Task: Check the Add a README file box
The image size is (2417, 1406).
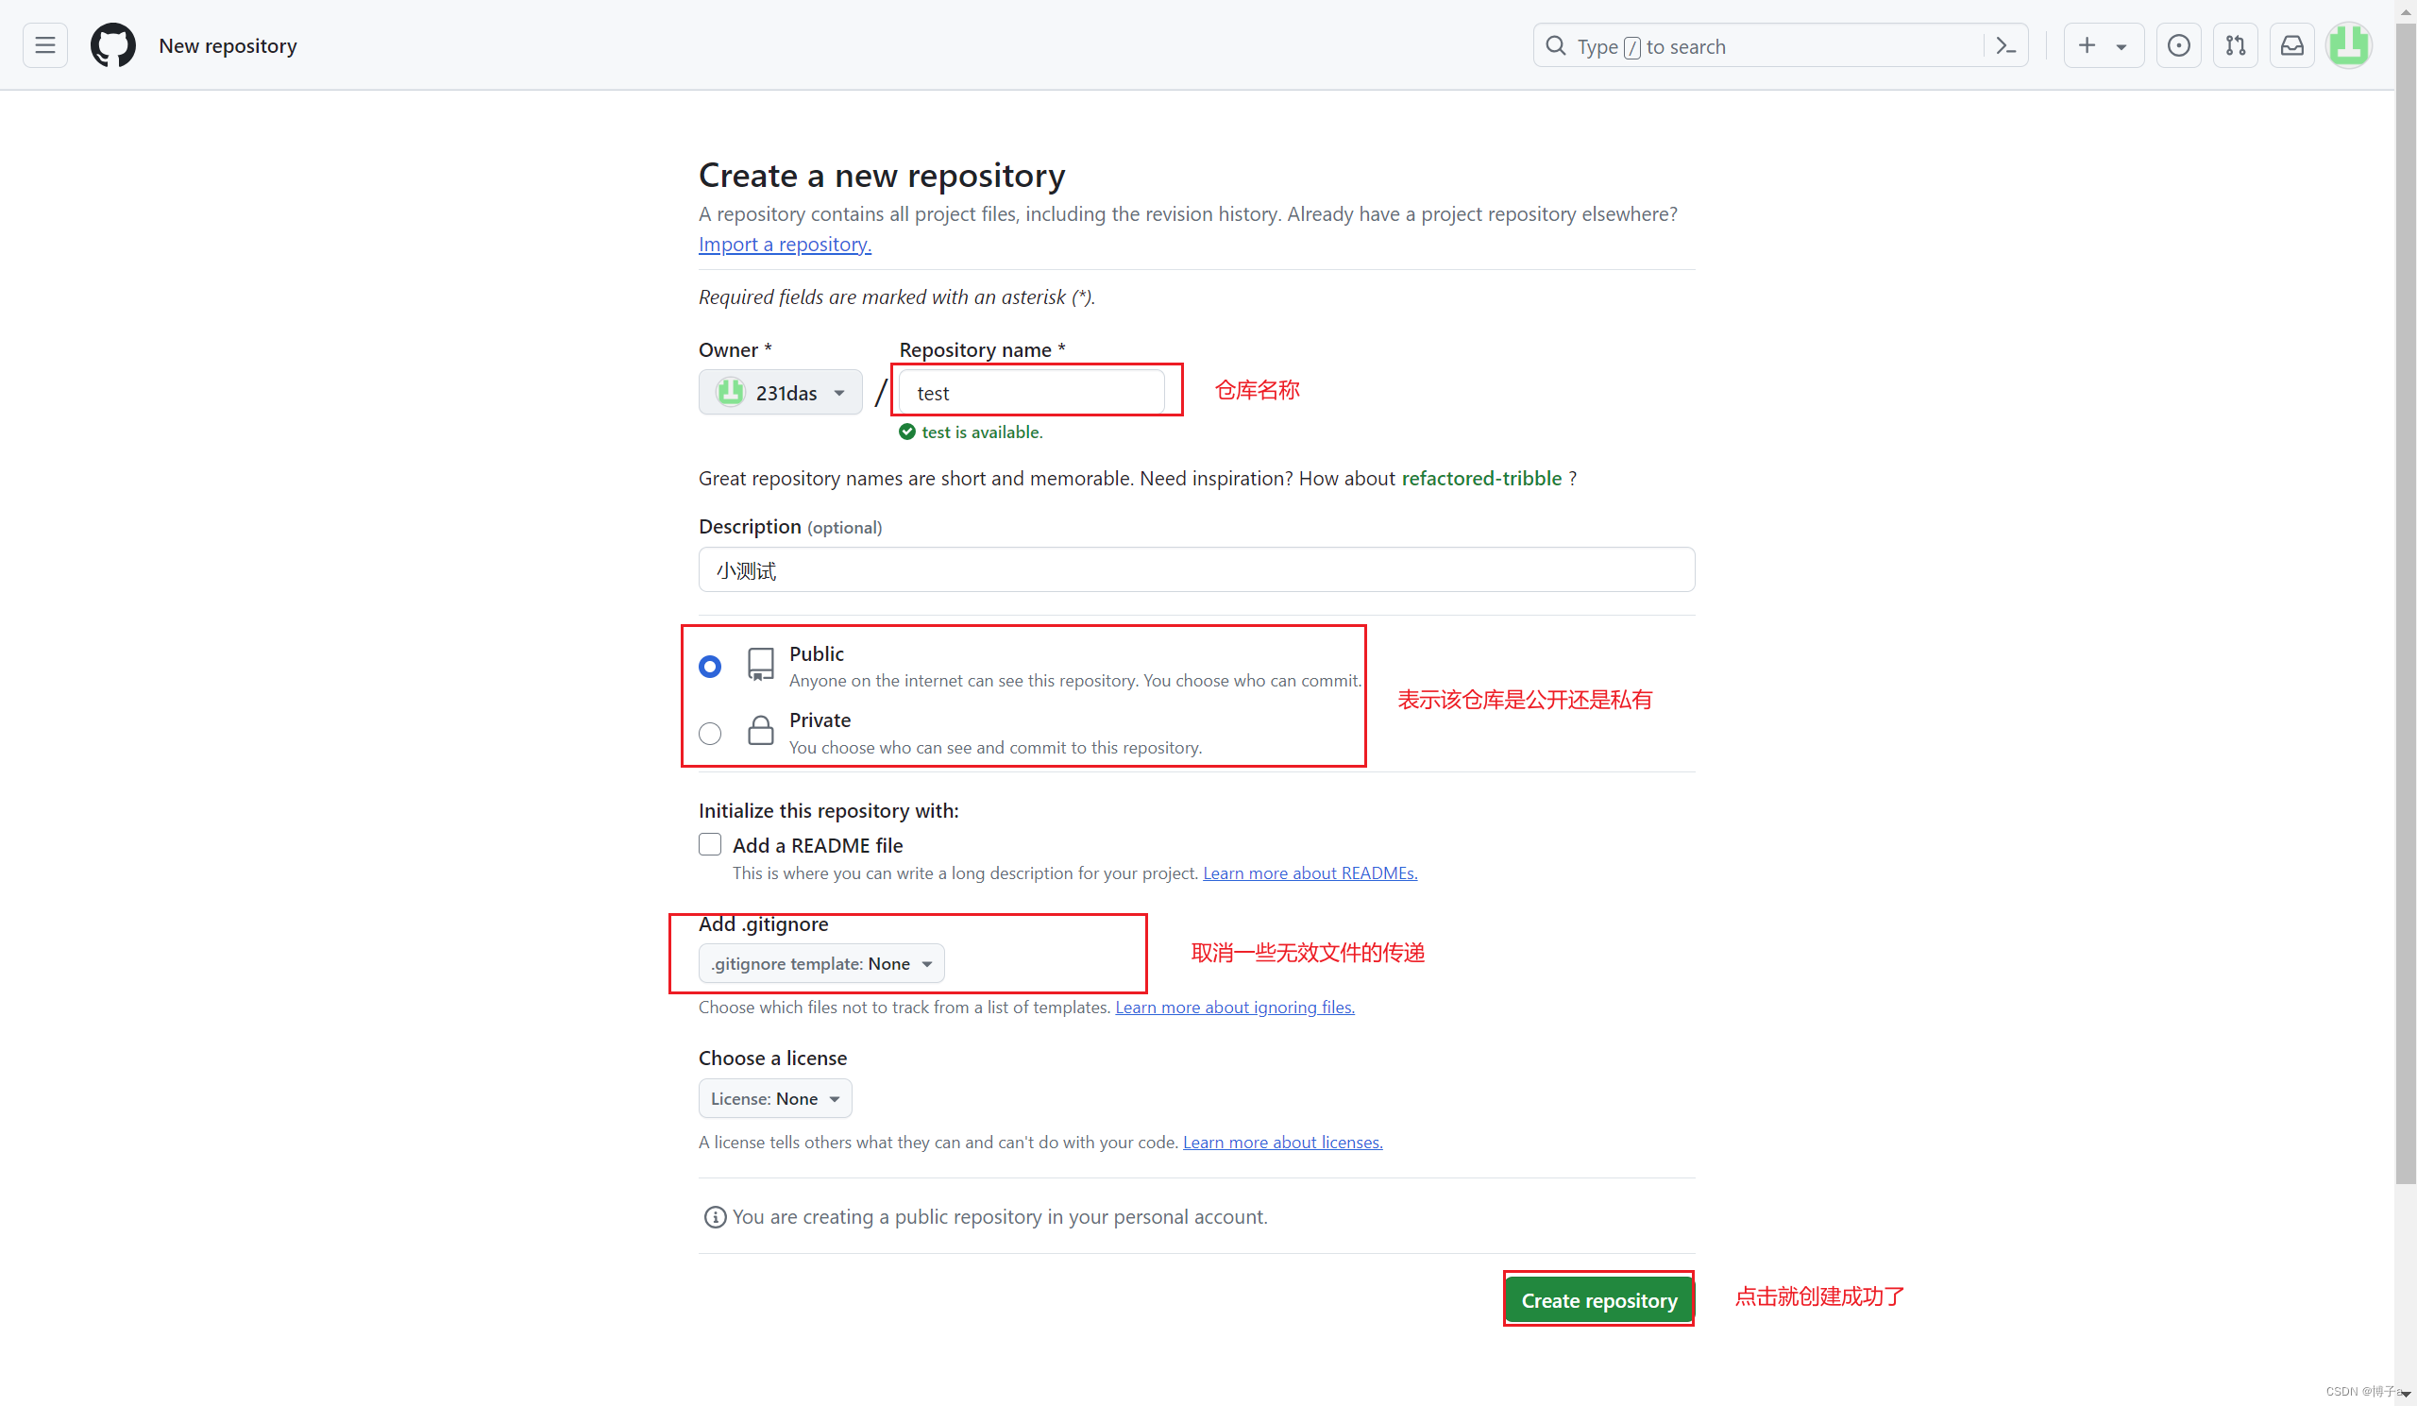Action: pyautogui.click(x=710, y=844)
